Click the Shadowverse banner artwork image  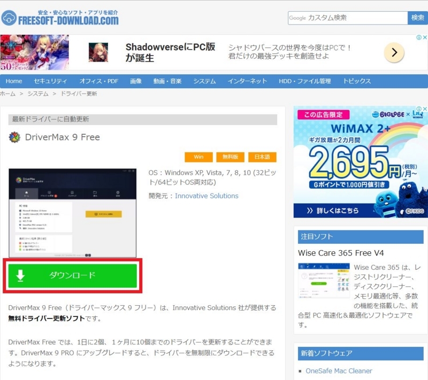(34, 52)
